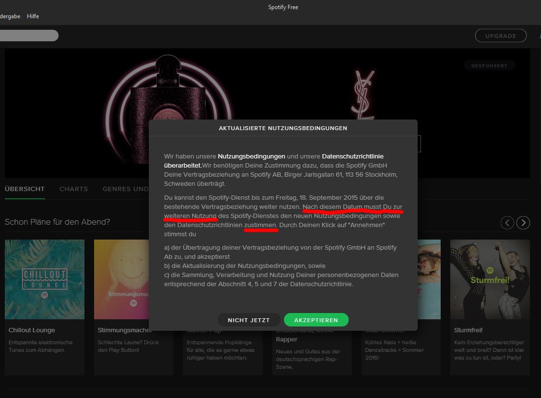Screen dimensions: 541x398
Task: Click the Spotify logo on Stimmungsmacher cover
Action: (x=133, y=303)
